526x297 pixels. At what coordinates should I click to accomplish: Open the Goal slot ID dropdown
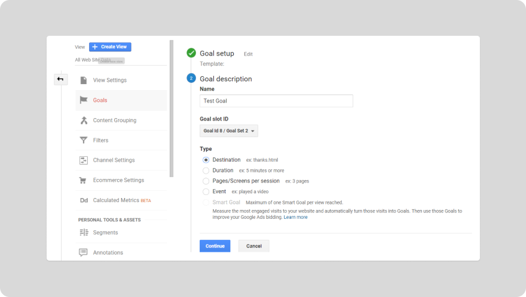tap(229, 131)
